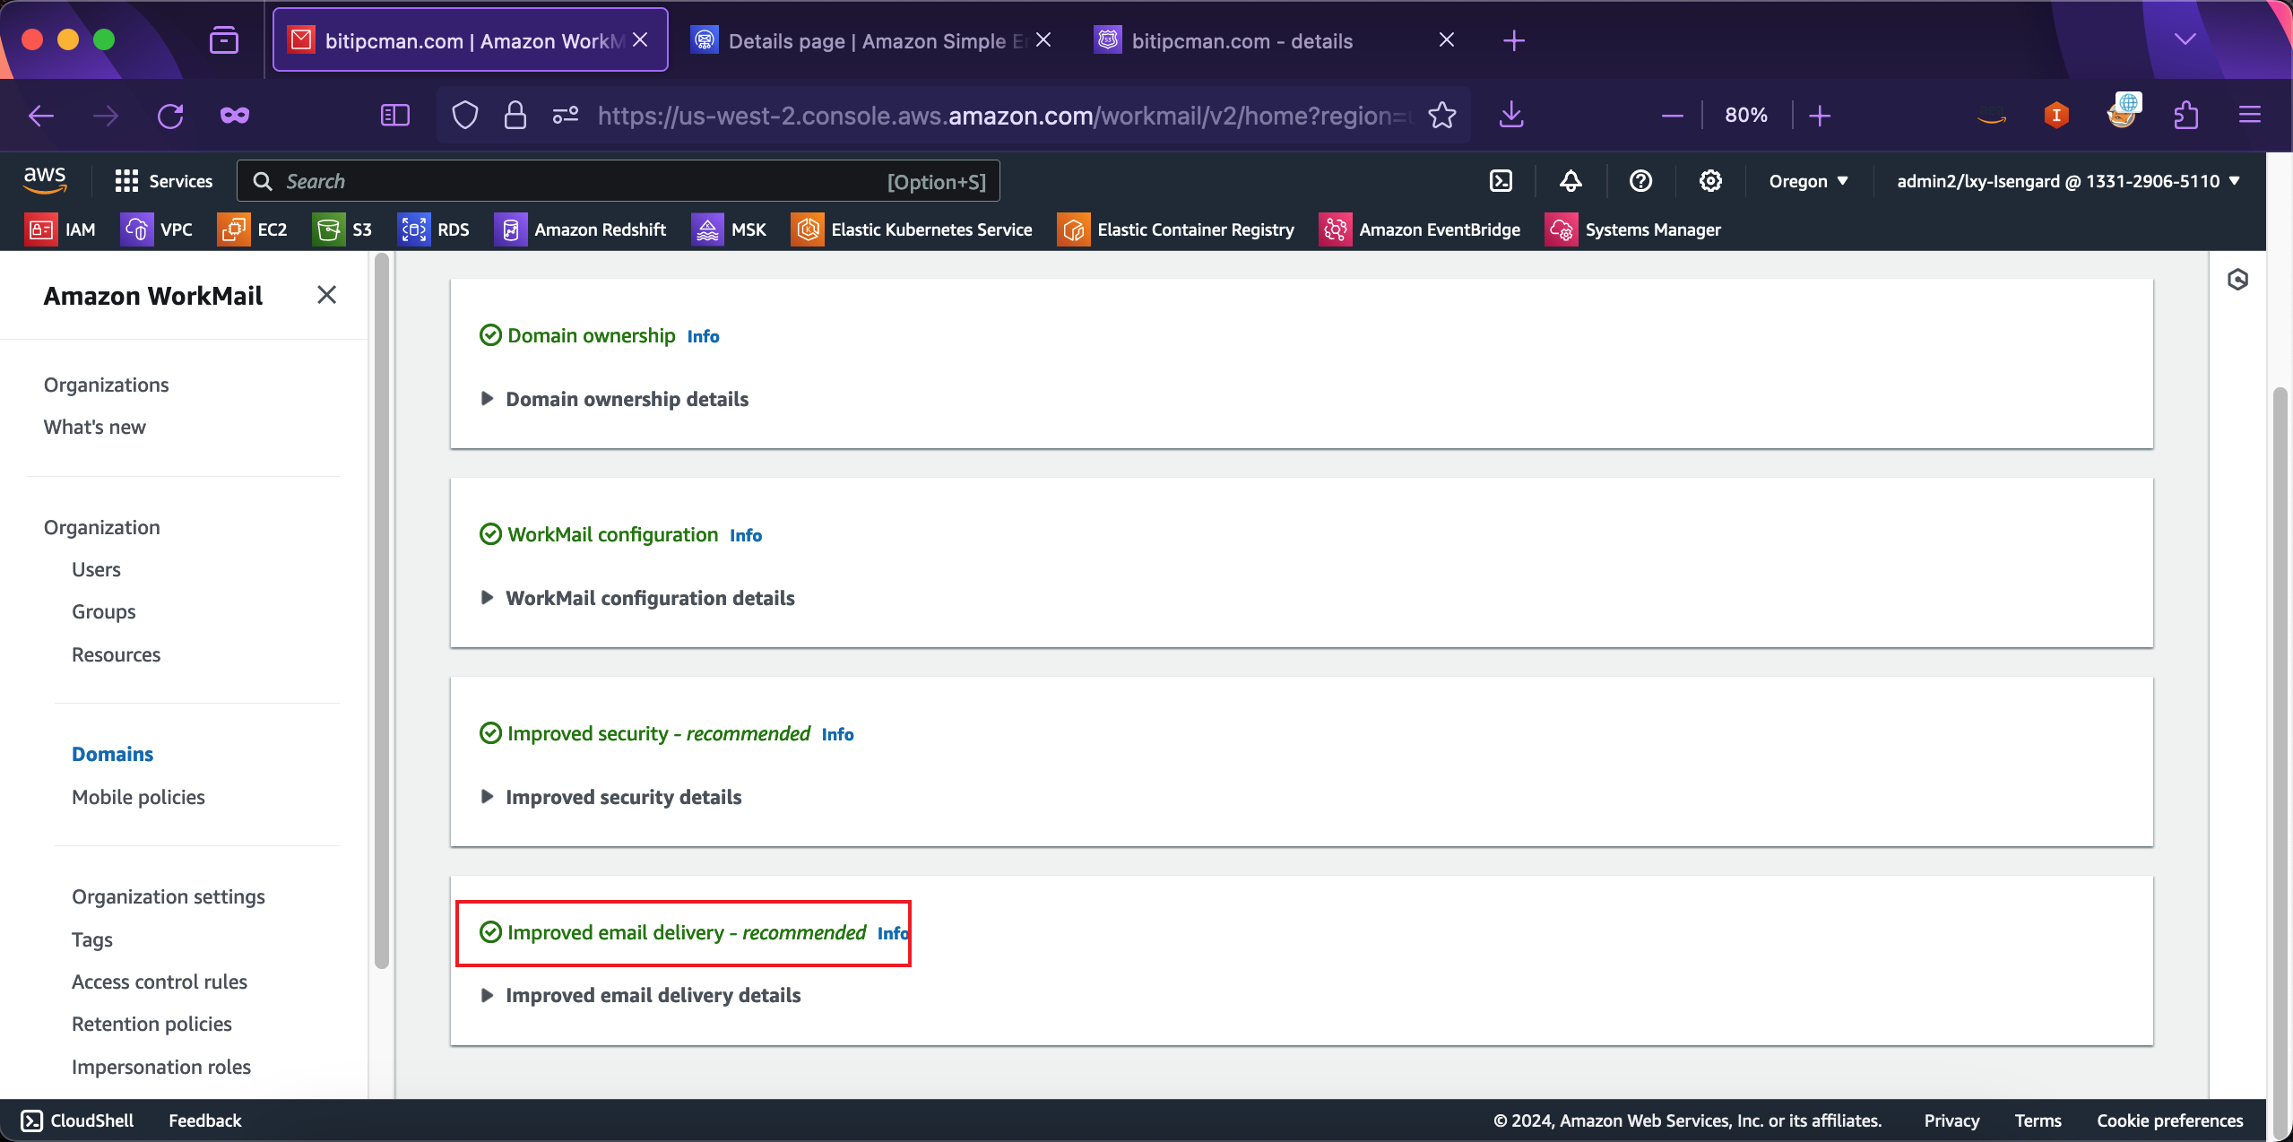Open the Oregon region dropdown
The image size is (2293, 1142).
pyautogui.click(x=1808, y=181)
